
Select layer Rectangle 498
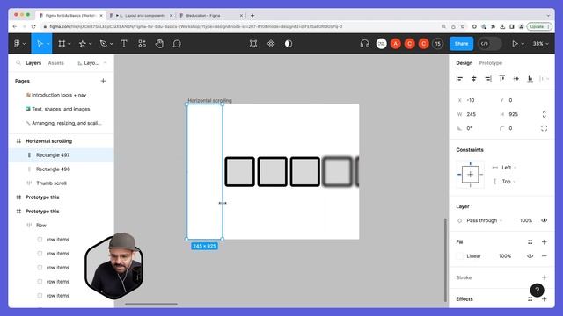pyautogui.click(x=53, y=169)
